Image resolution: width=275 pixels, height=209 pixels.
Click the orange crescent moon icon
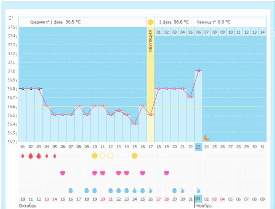[206, 137]
